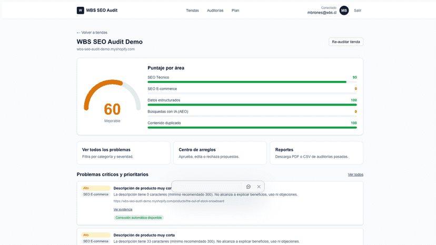Screen dimensions: 436x245
Task: Click the SEO E-commerce tag on first issue
Action: click(x=96, y=195)
